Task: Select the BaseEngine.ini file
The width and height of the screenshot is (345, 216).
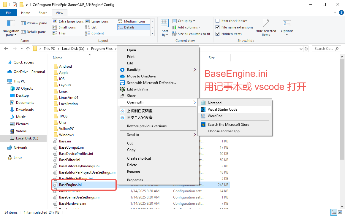Action: coord(70,185)
